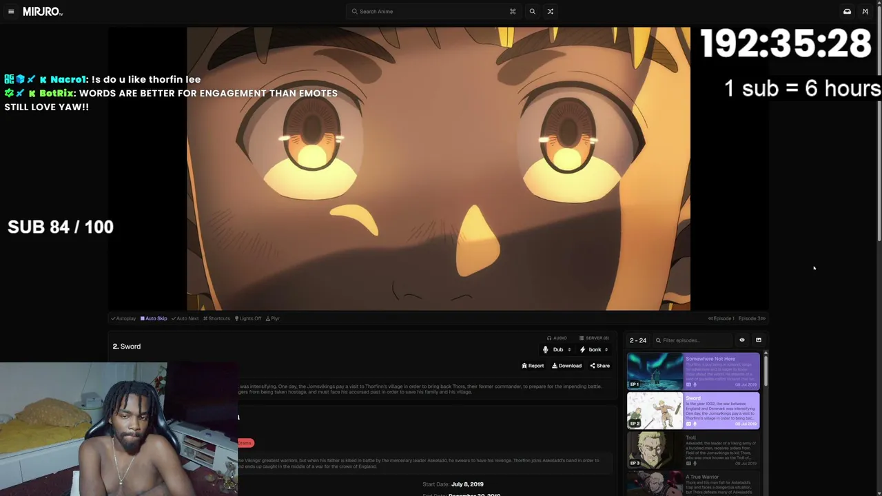Open the inbox tray icon in header
The height and width of the screenshot is (496, 882).
tap(847, 12)
